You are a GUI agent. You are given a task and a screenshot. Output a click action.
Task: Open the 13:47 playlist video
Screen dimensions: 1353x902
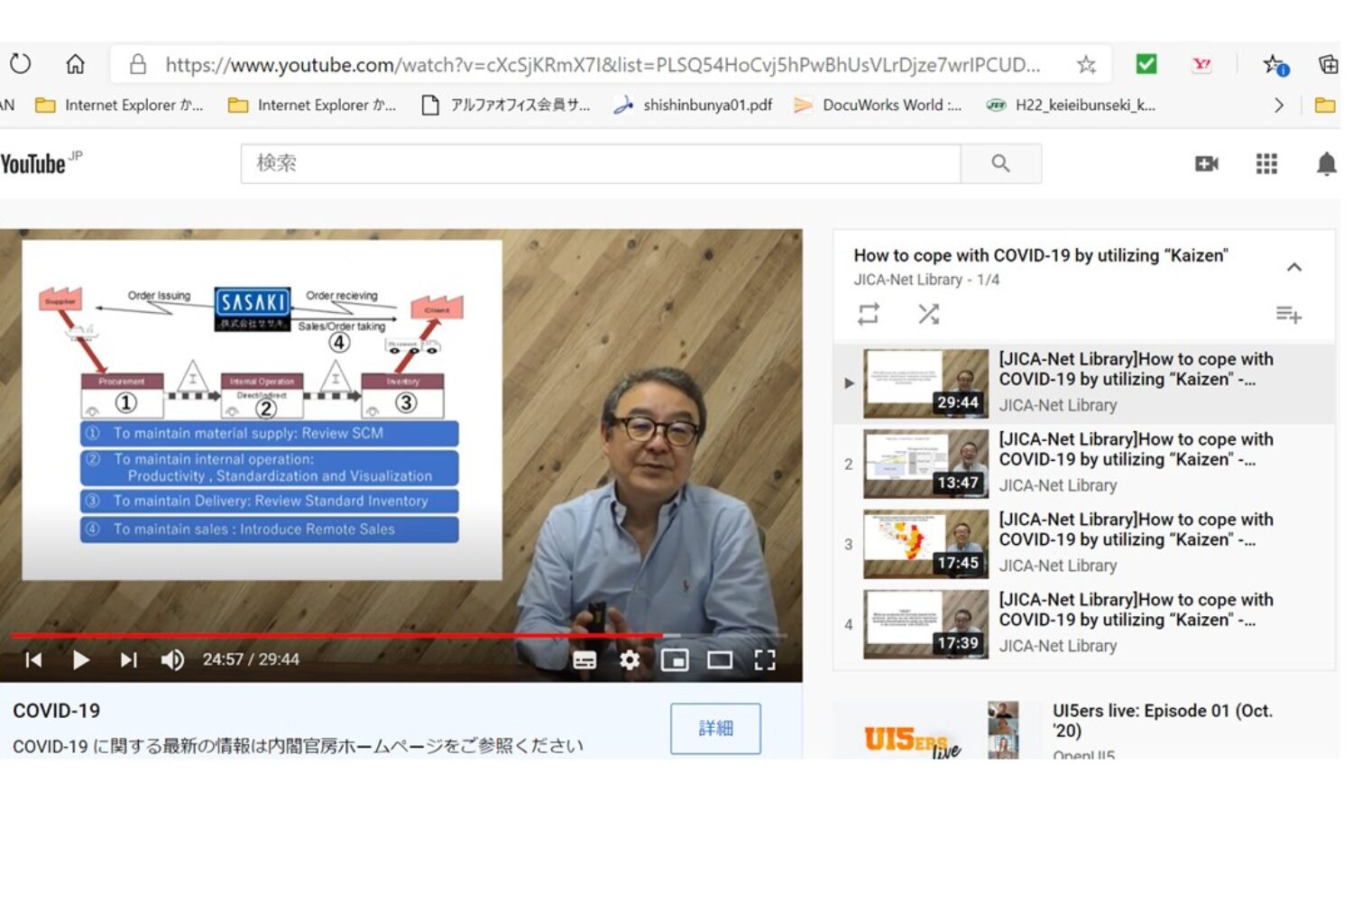pyautogui.click(x=925, y=464)
